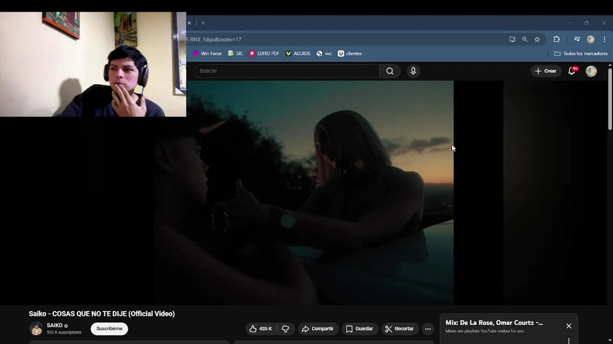The width and height of the screenshot is (613, 344).
Task: Open the SIC bookmark
Action: pyautogui.click(x=236, y=54)
